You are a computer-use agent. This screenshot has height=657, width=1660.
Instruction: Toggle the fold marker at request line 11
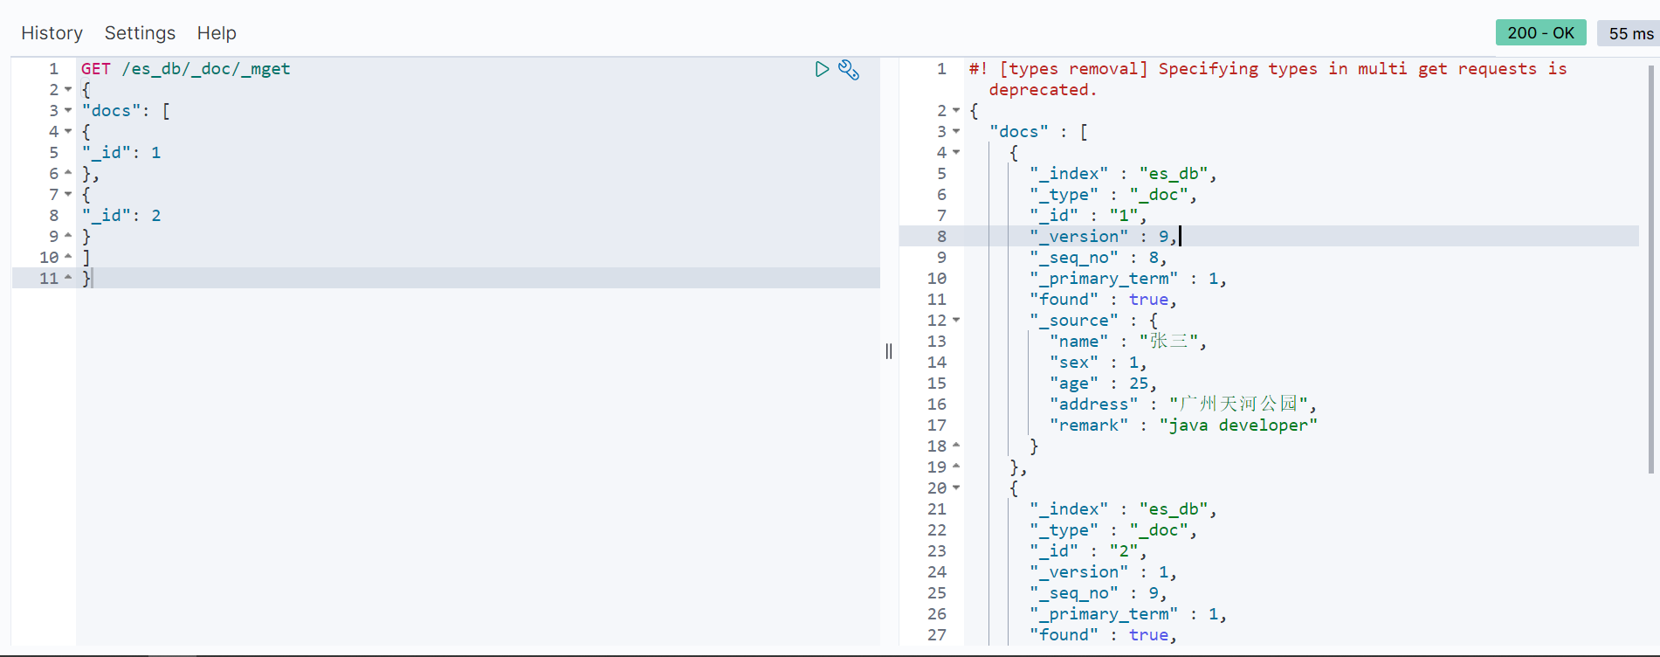tap(68, 278)
